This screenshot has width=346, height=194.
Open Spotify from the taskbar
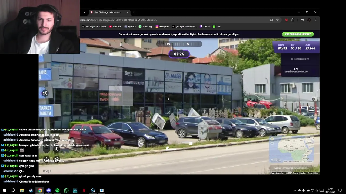[57, 190]
